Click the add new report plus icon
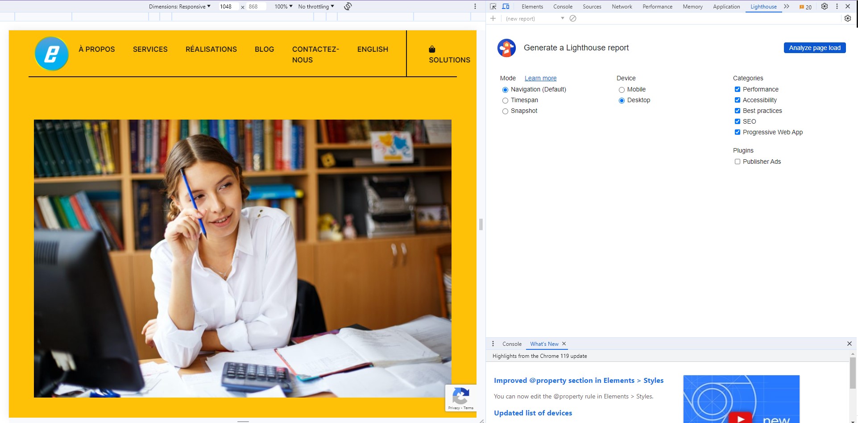858x423 pixels. 493,18
